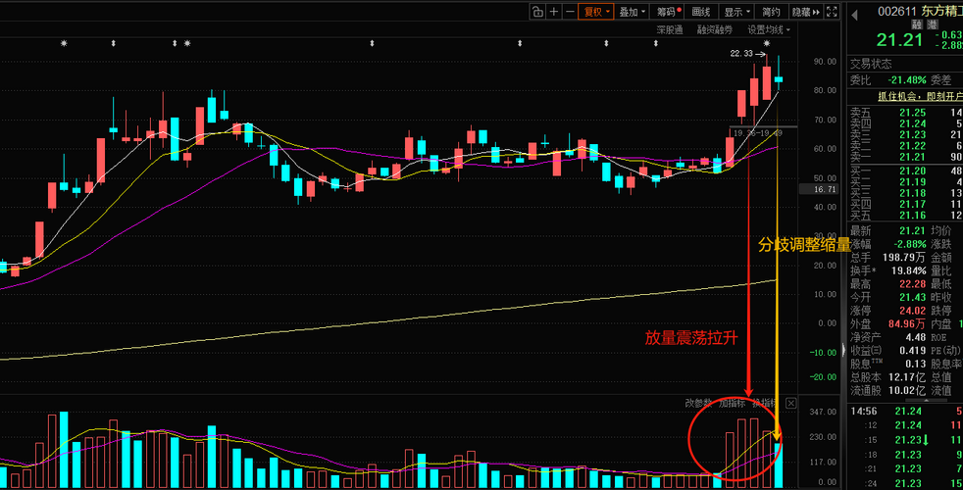
Task: Open the 深股通 link
Action: tap(670, 29)
